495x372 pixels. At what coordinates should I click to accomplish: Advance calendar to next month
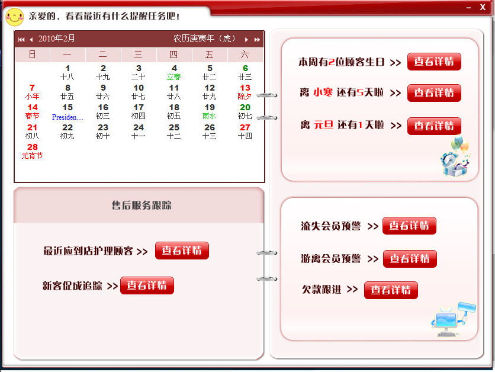pos(246,40)
